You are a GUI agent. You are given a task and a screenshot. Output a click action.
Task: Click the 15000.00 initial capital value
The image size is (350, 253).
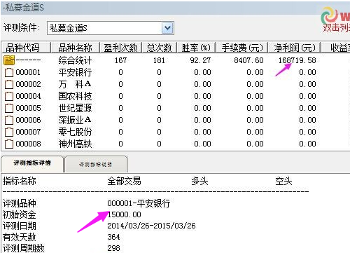pyautogui.click(x=125, y=214)
